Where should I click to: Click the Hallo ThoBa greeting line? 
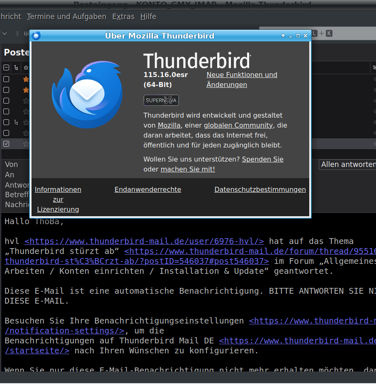34,221
